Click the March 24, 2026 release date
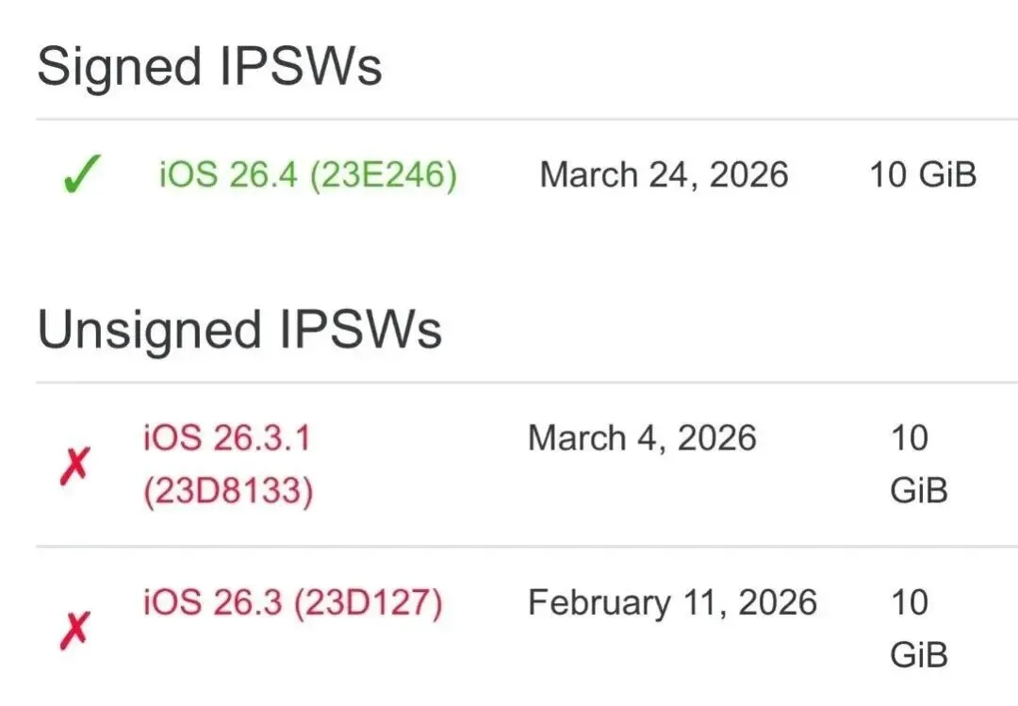This screenshot has height=706, width=1018. (x=664, y=175)
